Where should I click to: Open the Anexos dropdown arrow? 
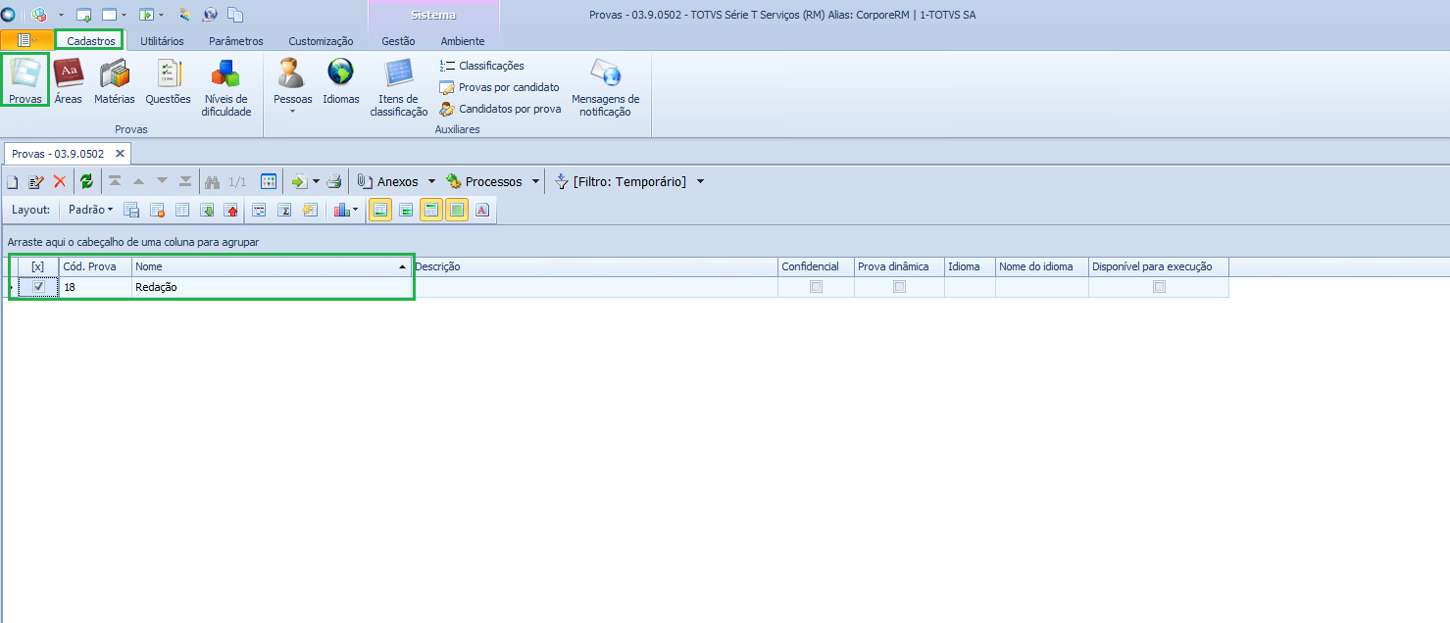click(431, 181)
